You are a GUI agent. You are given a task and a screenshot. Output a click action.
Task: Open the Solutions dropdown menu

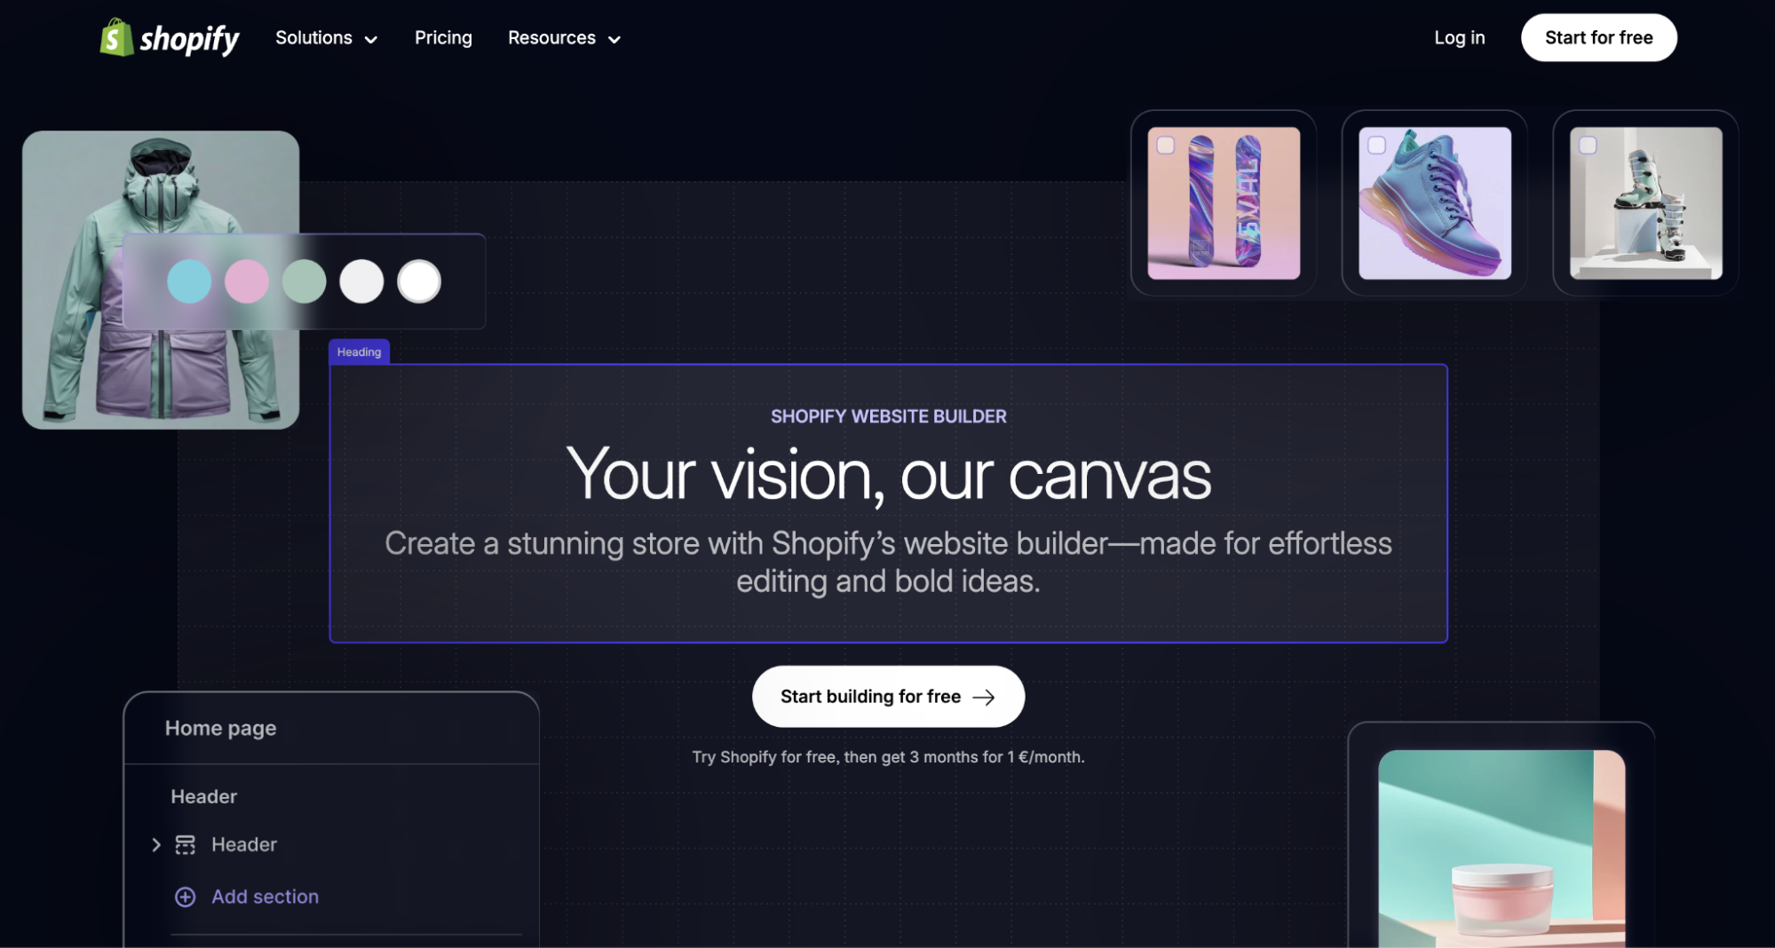(327, 38)
